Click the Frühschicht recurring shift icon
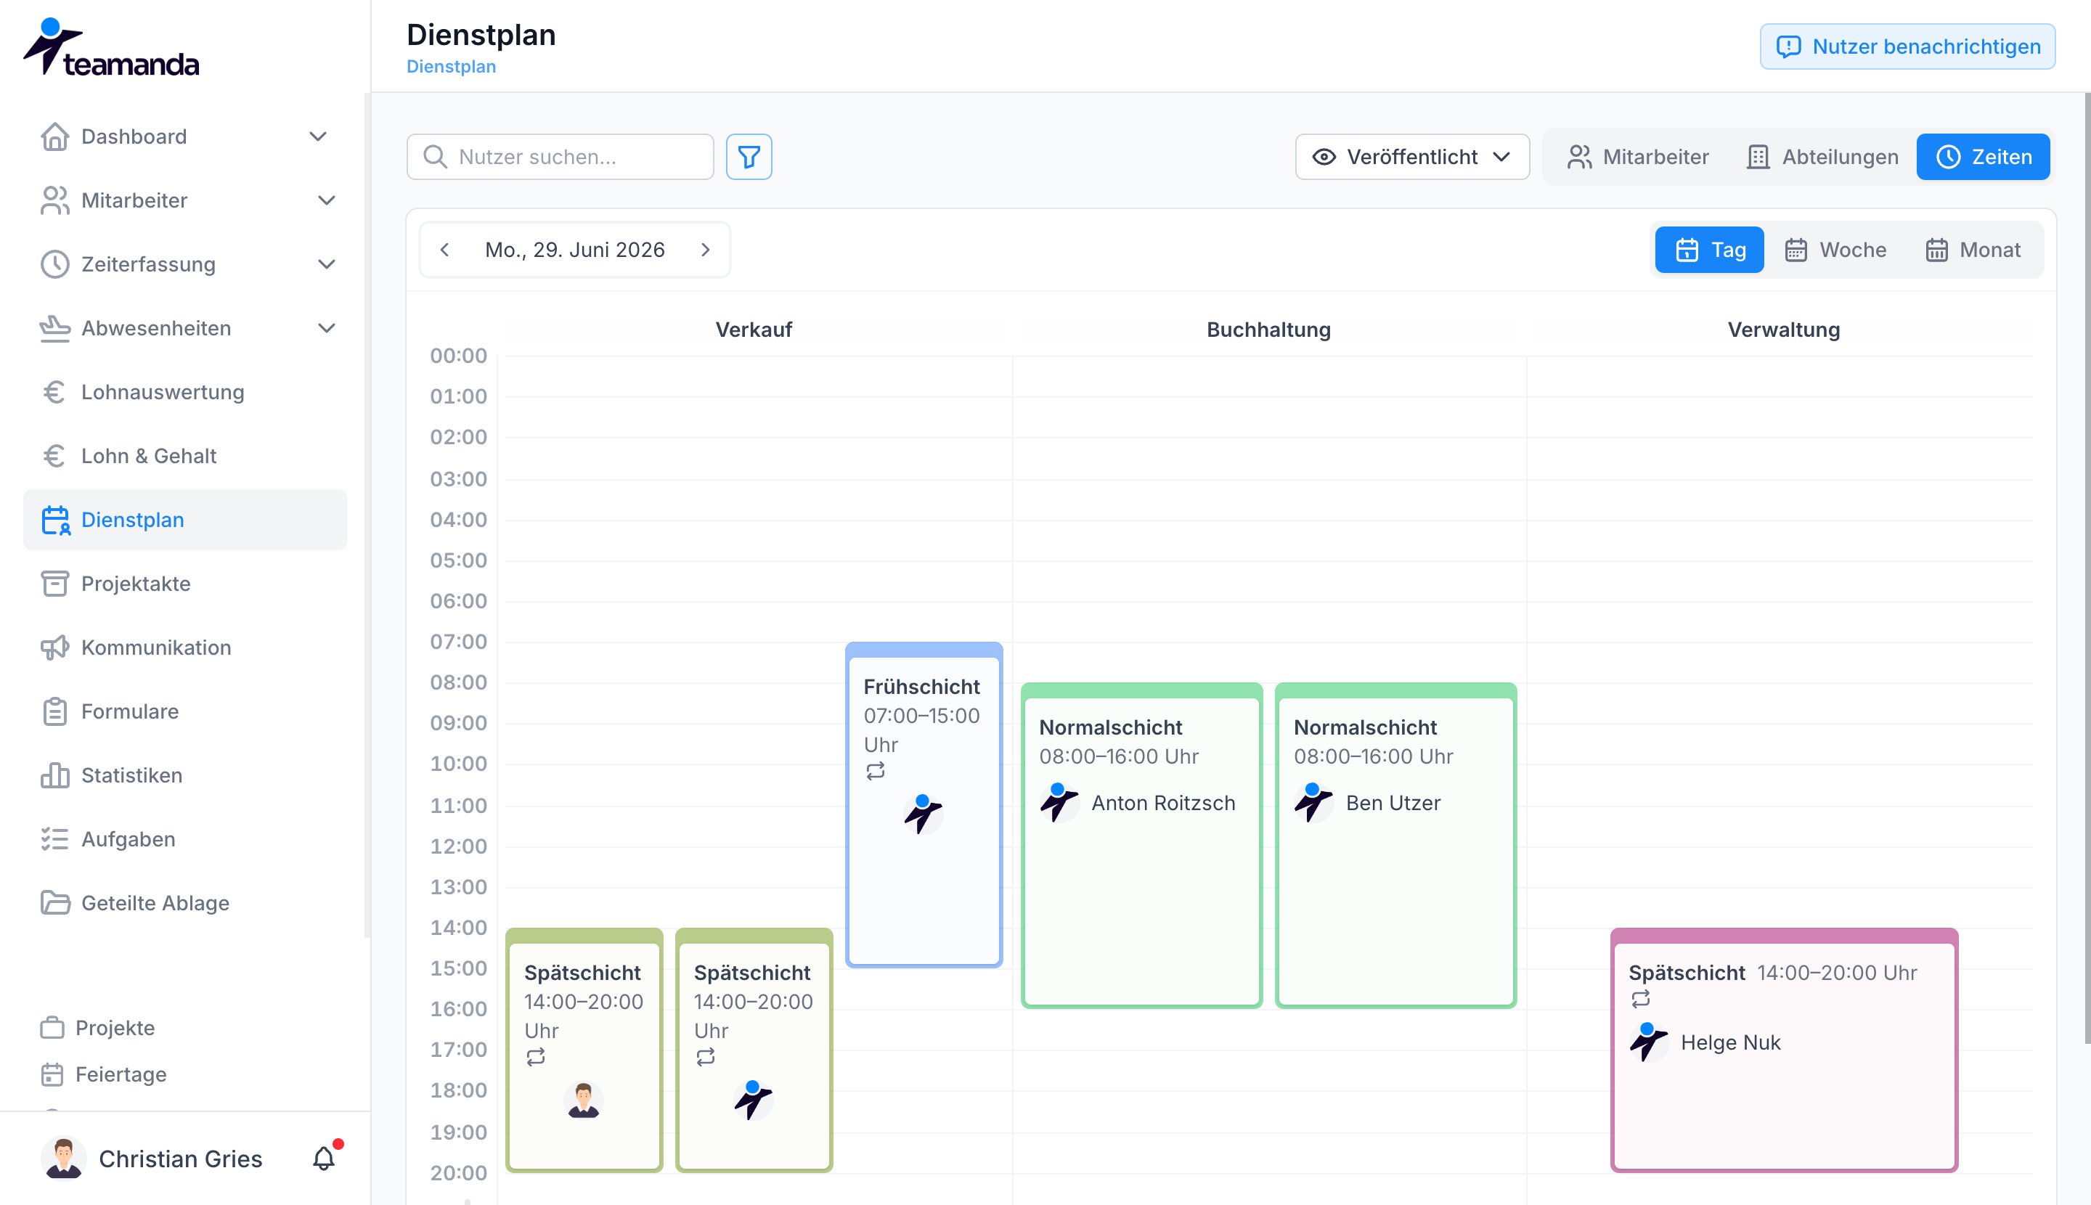This screenshot has width=2091, height=1205. (x=875, y=772)
